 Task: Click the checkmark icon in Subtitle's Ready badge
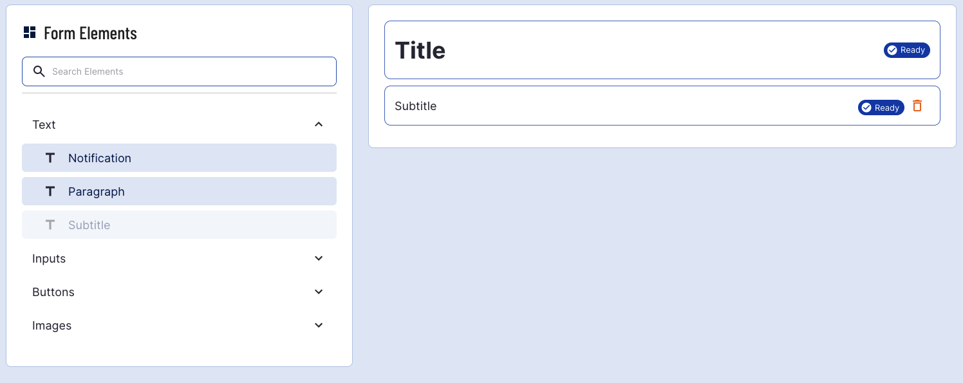coord(866,107)
